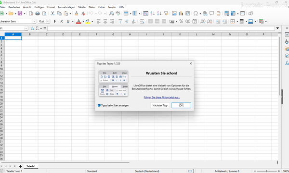Viewport: 289px width, 173px height.
Task: Open a file using the folder icon
Action: (11, 13)
